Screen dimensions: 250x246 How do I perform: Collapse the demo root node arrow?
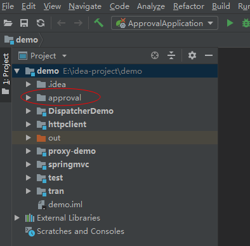pyautogui.click(x=17, y=71)
